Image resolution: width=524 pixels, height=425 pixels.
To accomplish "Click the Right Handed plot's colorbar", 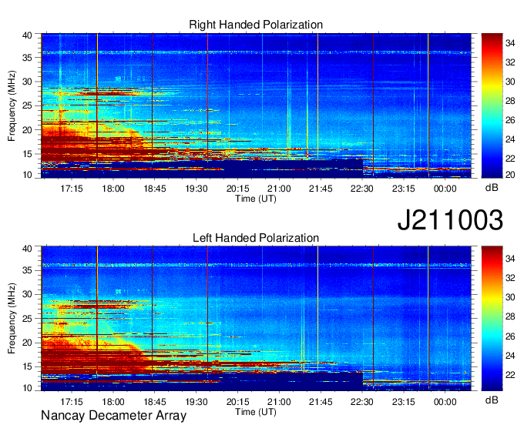I will [x=492, y=105].
